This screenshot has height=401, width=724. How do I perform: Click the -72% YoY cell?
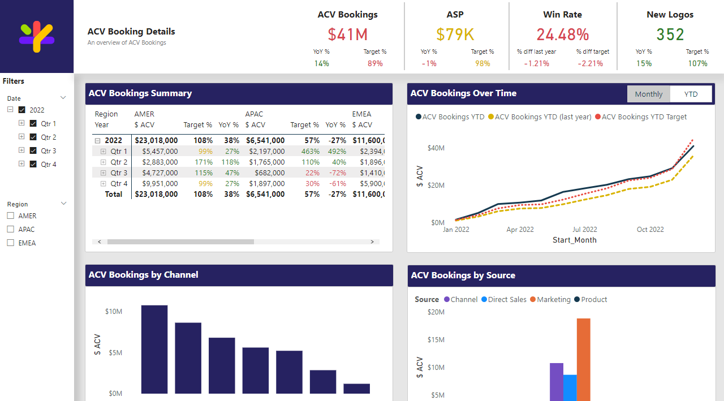click(338, 173)
